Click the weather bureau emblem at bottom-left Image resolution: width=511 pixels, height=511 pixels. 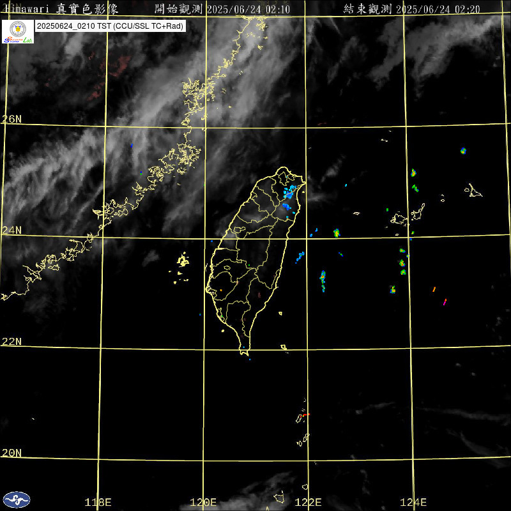[x=17, y=500]
